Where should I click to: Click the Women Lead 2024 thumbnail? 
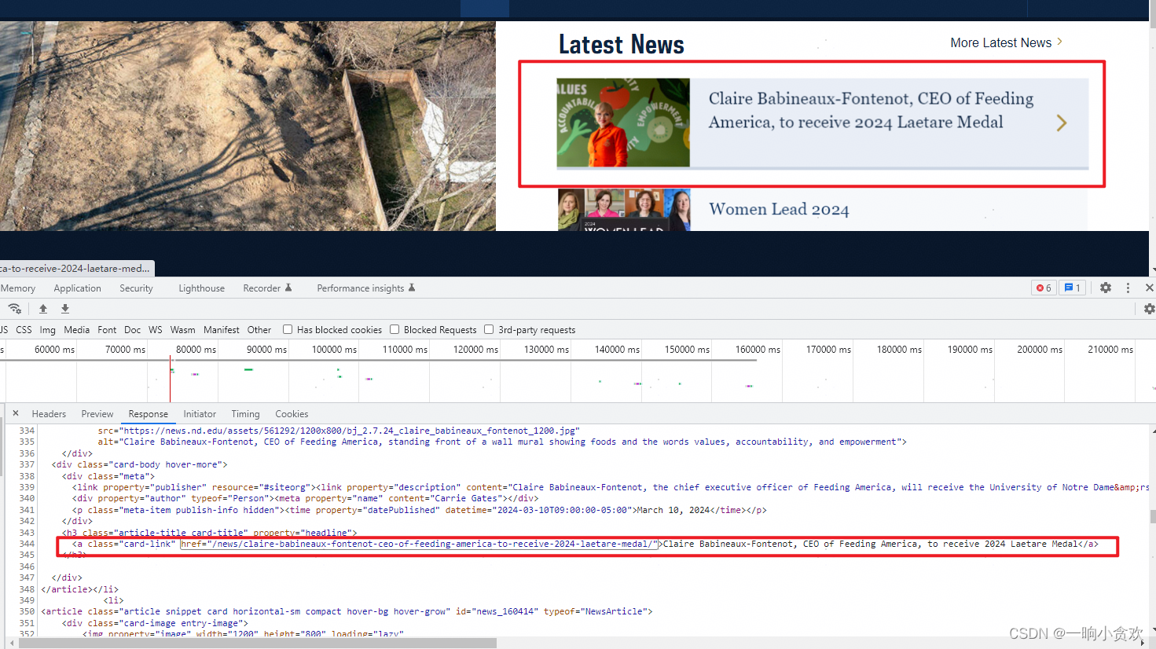tap(624, 210)
